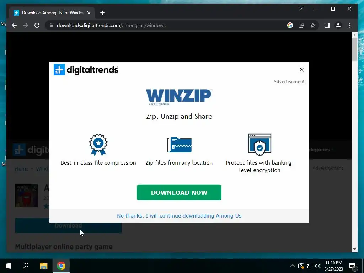364x273 pixels.
Task: Click the zipped folder icon
Action: [x=179, y=145]
